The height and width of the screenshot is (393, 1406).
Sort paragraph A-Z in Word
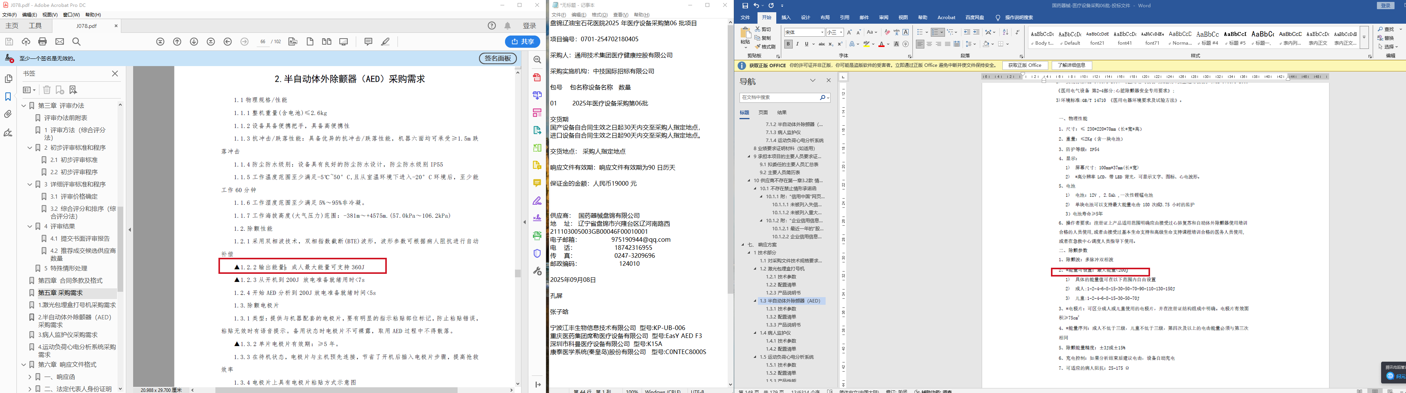coord(1005,32)
